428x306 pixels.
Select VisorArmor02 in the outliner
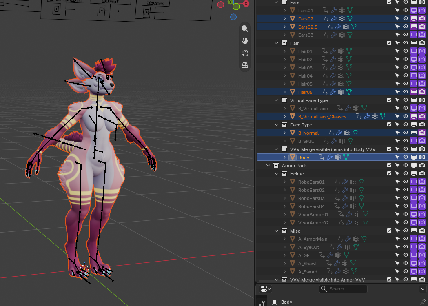tap(313, 223)
